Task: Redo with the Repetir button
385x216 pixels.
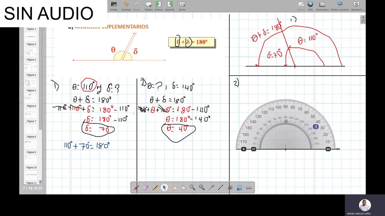Action: point(137,6)
